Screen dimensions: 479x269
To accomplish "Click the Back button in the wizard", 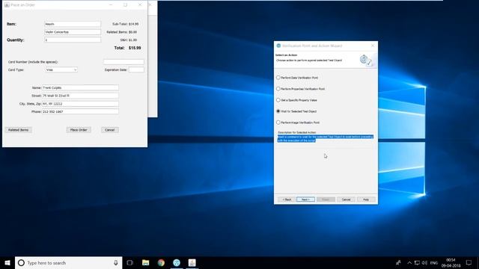I will coord(287,200).
